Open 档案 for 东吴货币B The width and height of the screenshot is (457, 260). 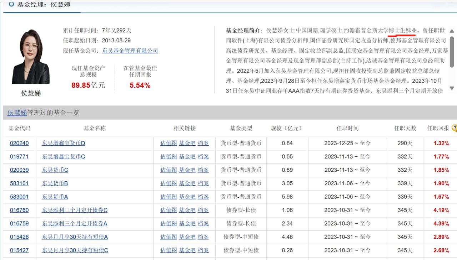pos(203,183)
